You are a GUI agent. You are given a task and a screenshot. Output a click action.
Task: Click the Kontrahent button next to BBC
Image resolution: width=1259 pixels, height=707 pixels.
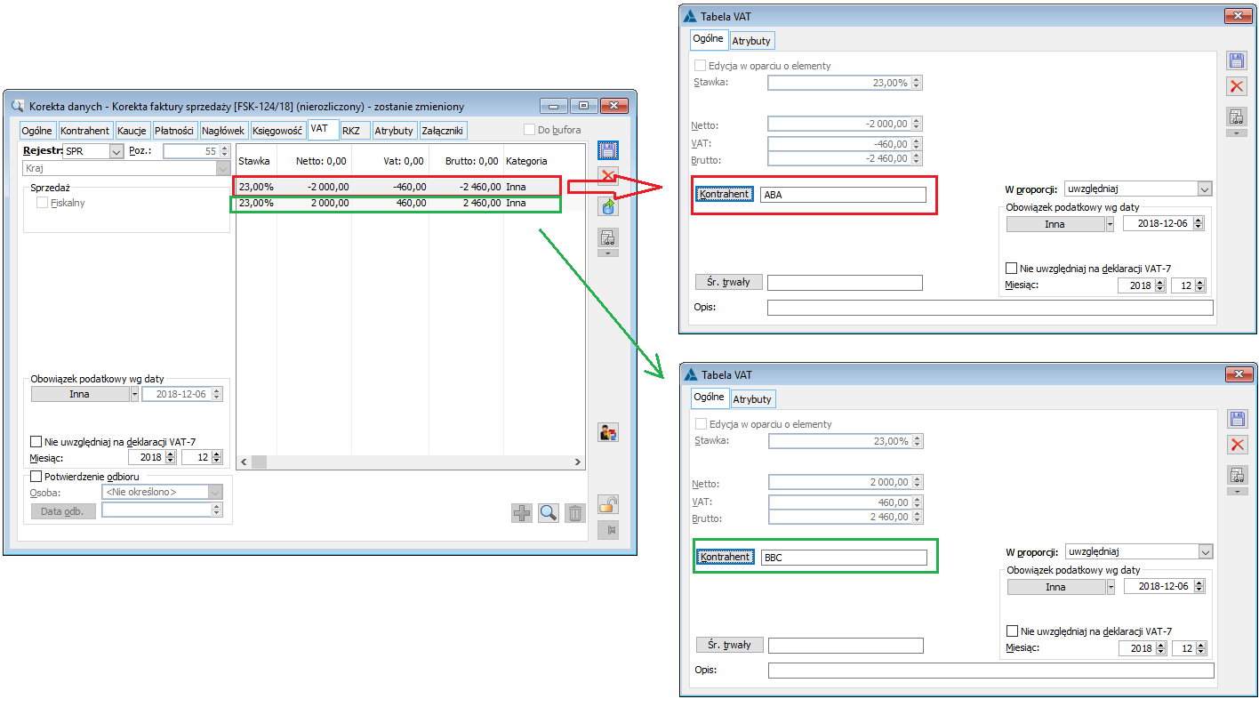725,558
